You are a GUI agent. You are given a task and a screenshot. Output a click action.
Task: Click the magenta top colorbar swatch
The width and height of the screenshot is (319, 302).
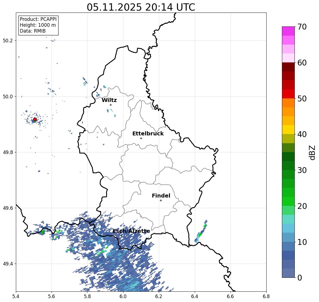point(288,31)
